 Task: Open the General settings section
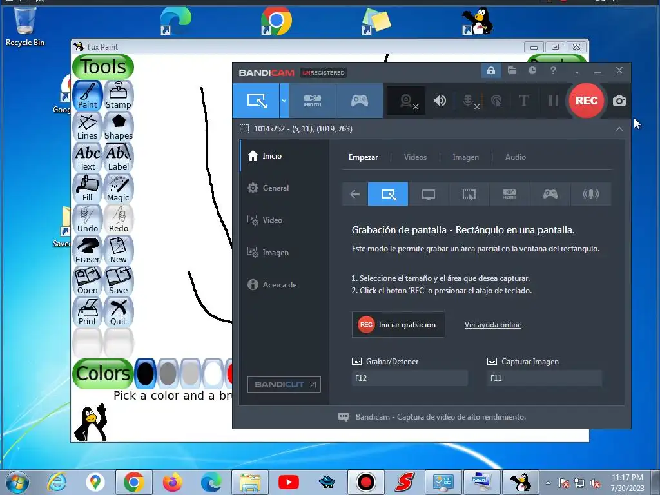click(284, 188)
